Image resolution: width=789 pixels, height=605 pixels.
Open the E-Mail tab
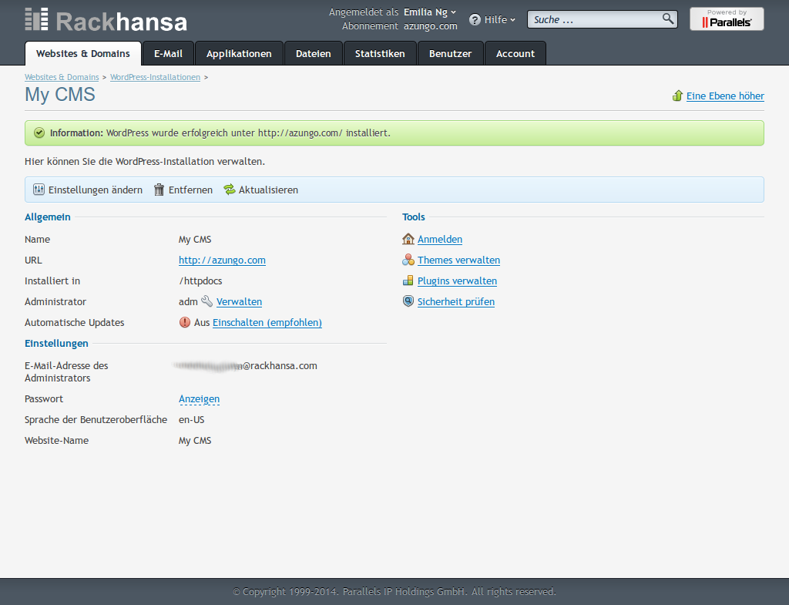[168, 53]
